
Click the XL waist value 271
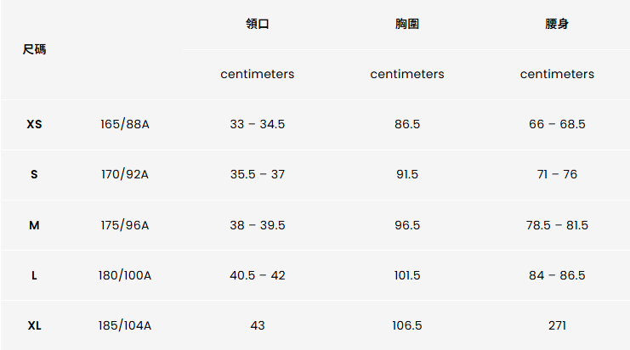coord(557,325)
